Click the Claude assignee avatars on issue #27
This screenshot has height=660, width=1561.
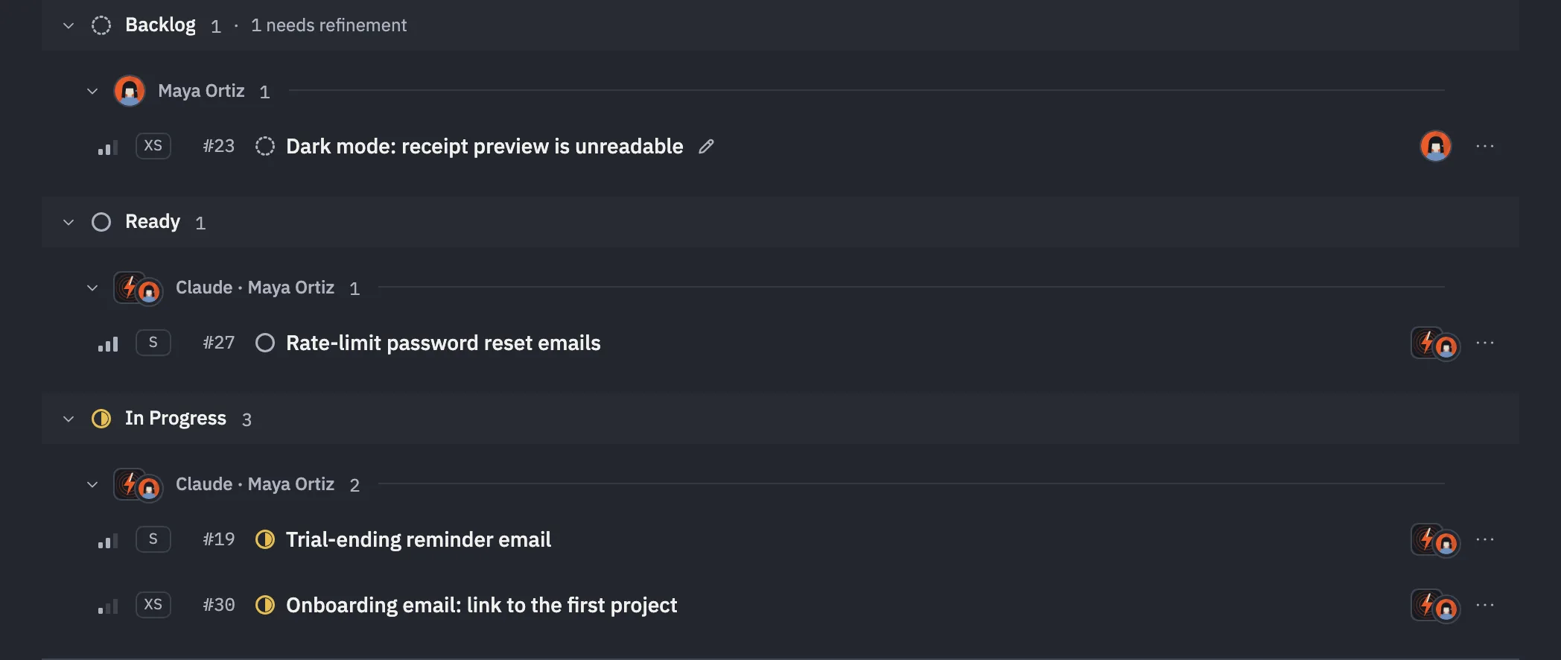tap(1435, 343)
